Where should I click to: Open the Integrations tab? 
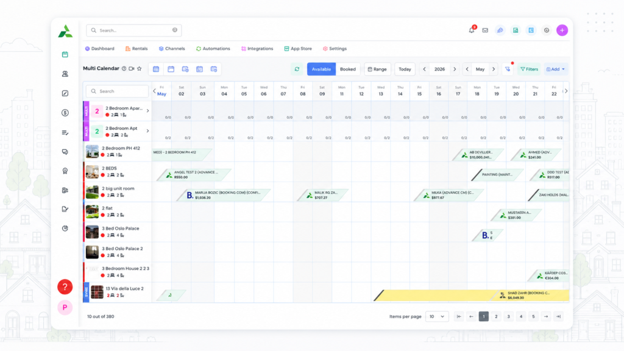[257, 49]
